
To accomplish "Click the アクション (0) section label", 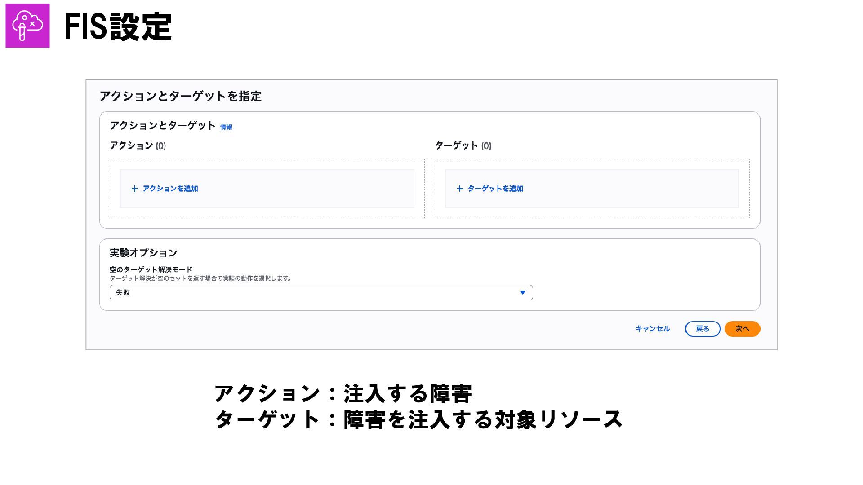I will (x=138, y=145).
